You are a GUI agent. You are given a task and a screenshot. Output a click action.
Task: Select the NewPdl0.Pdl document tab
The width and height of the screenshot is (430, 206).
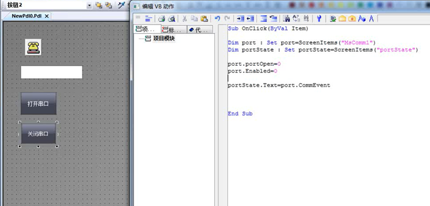27,16
